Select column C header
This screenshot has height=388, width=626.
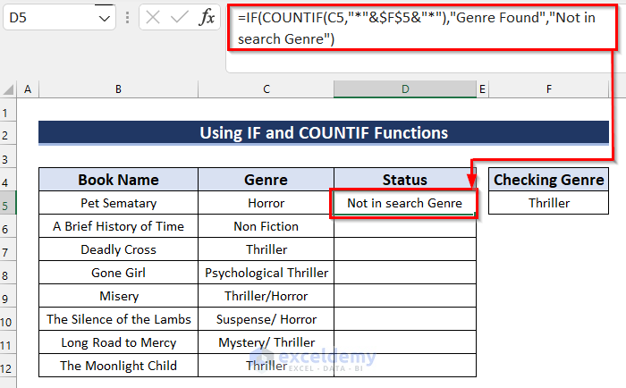(x=266, y=89)
